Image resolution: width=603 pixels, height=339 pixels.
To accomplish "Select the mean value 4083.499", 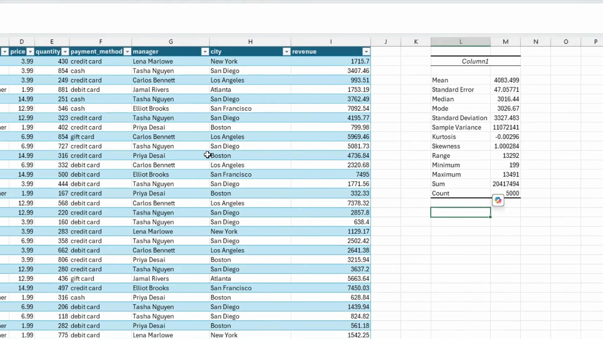I will coord(506,80).
